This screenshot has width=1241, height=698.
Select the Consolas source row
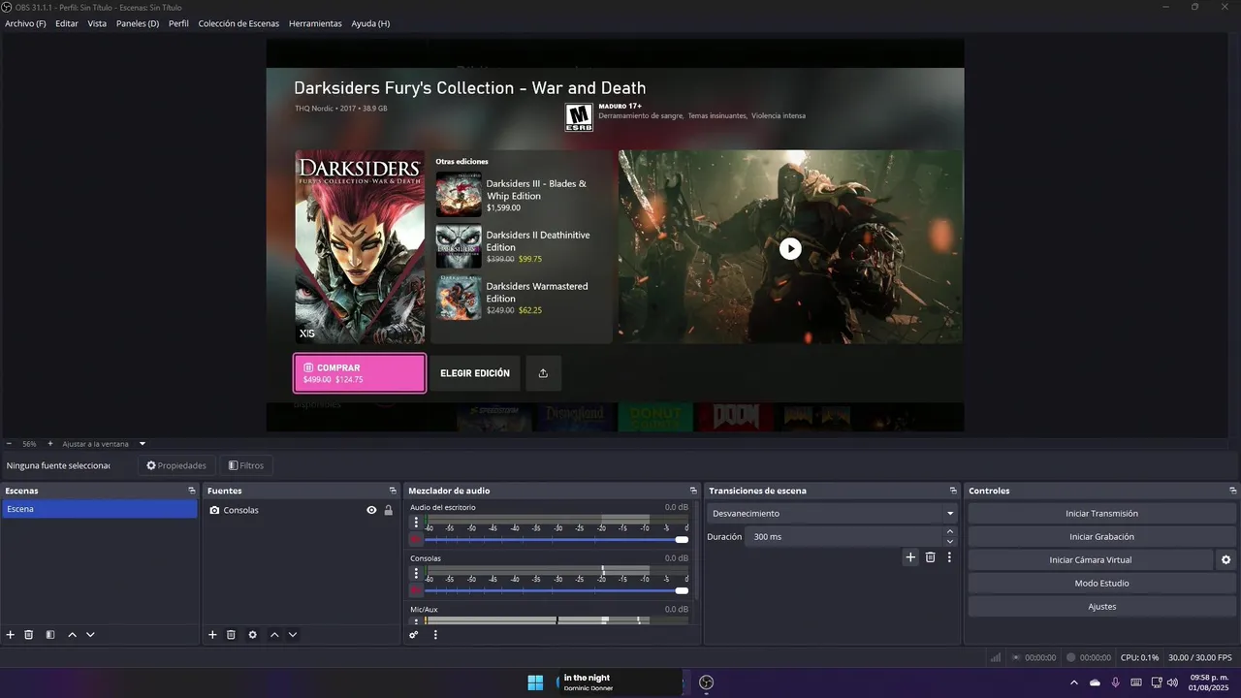click(301, 510)
